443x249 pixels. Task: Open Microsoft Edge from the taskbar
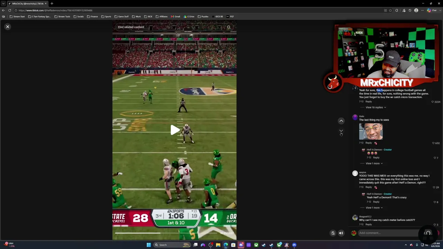pyautogui.click(x=226, y=245)
